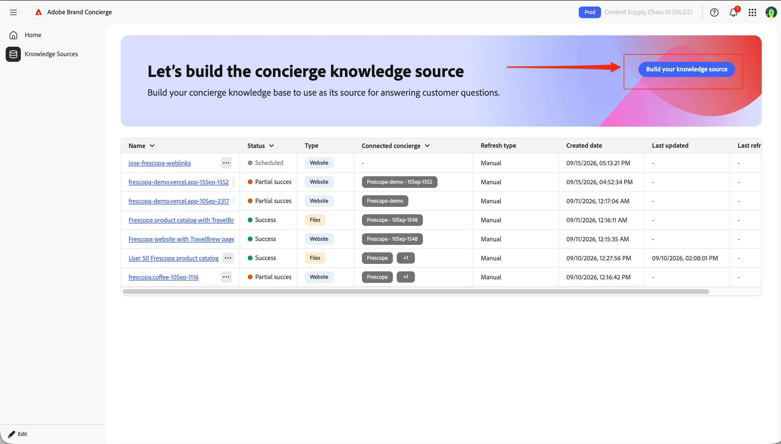Click the Knowledge Sources database icon
The height and width of the screenshot is (444, 781).
13,54
